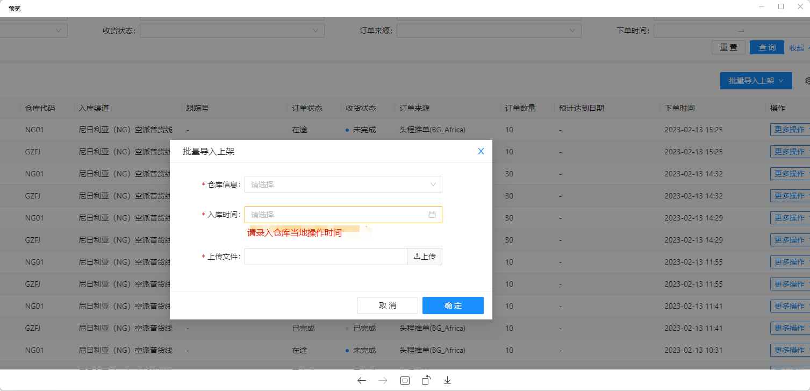Click the 入库时间 date field

pyautogui.click(x=343, y=215)
